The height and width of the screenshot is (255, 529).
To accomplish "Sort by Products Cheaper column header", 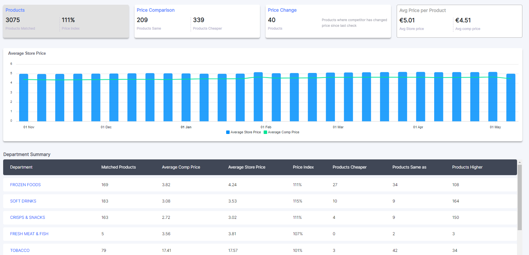I will (349, 167).
